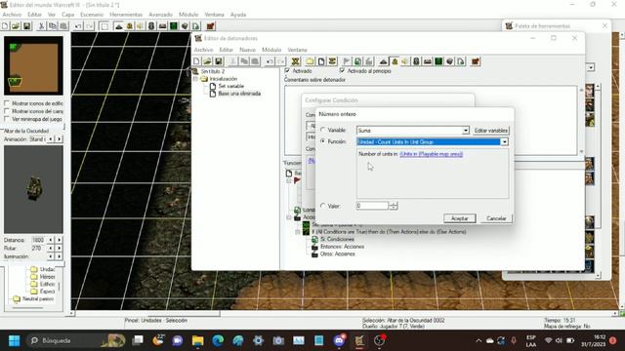
Task: Click New Trigger page icon in trigger toolbar
Action: click(321, 61)
